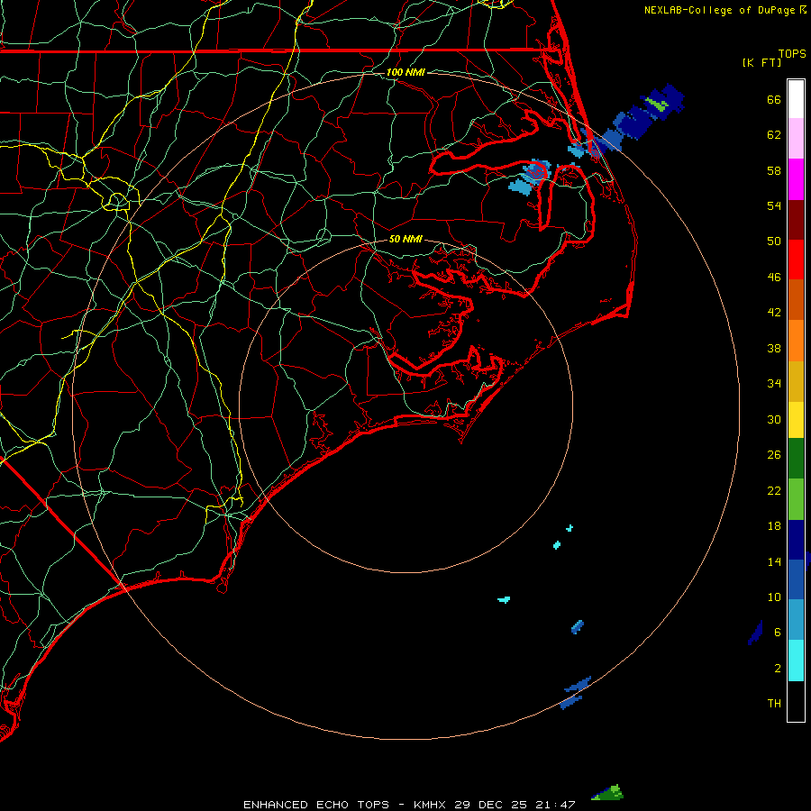The height and width of the screenshot is (811, 811).
Task: Click the green core in northeast echo
Action: pyautogui.click(x=658, y=104)
